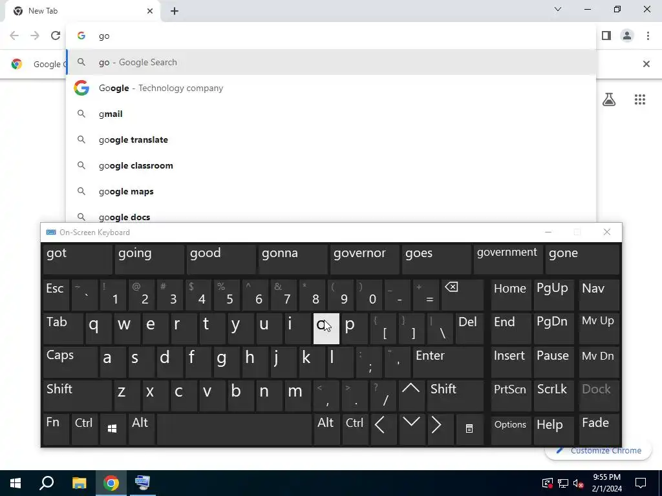Toggle the left Ctrl key
The image size is (662, 496).
pyautogui.click(x=85, y=429)
